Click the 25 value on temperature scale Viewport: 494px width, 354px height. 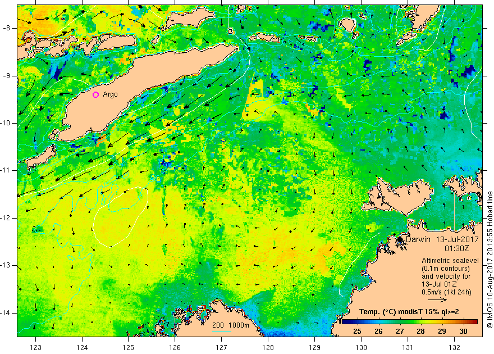pos(357,331)
